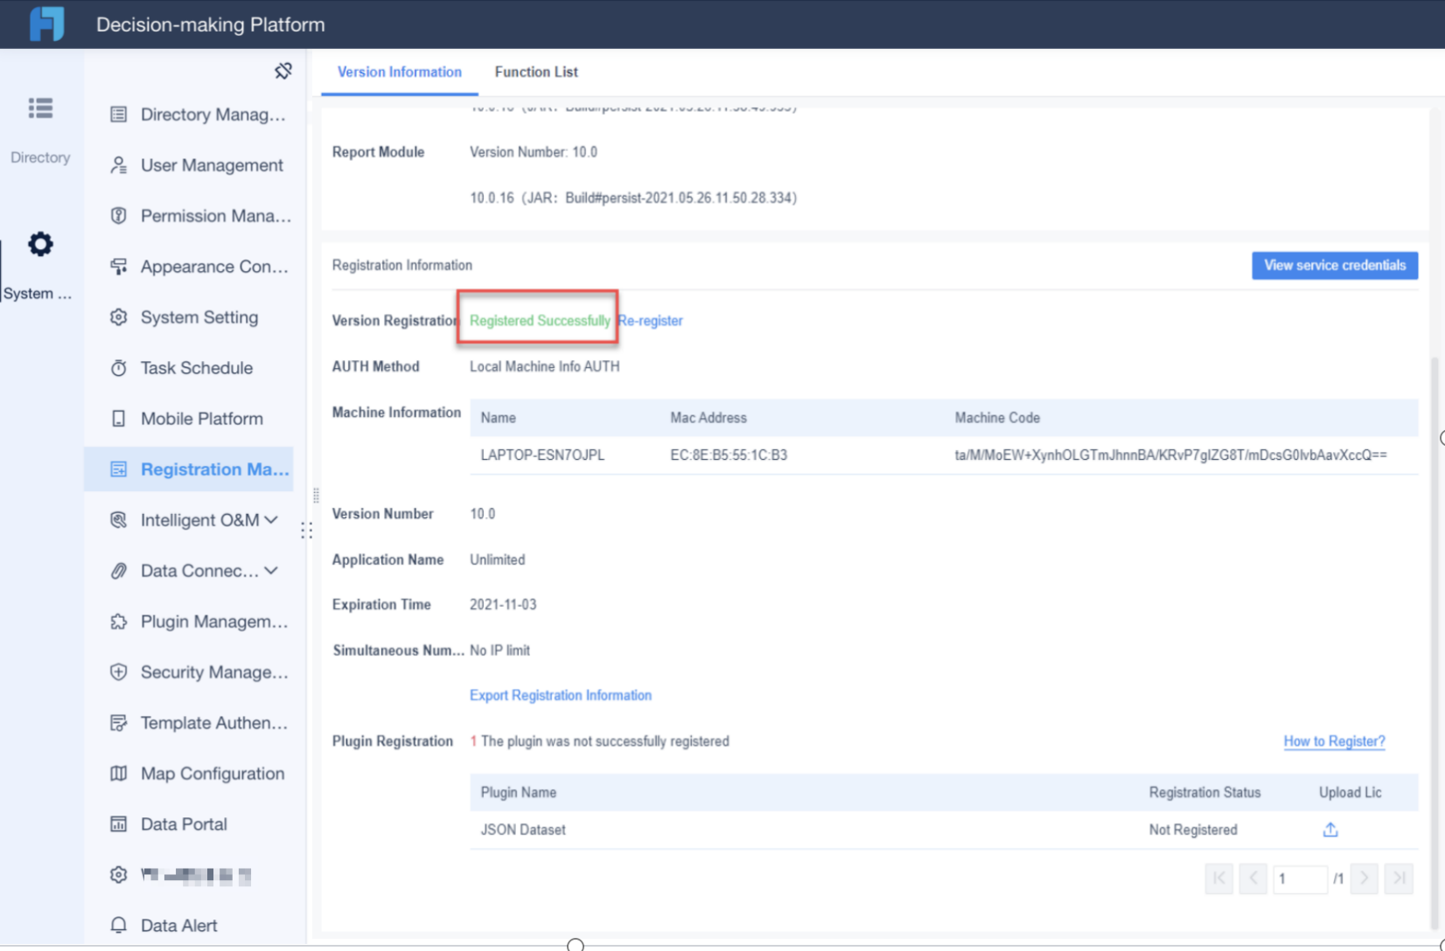This screenshot has width=1445, height=951.
Task: Click the unpin sidebar icon
Action: tap(283, 71)
